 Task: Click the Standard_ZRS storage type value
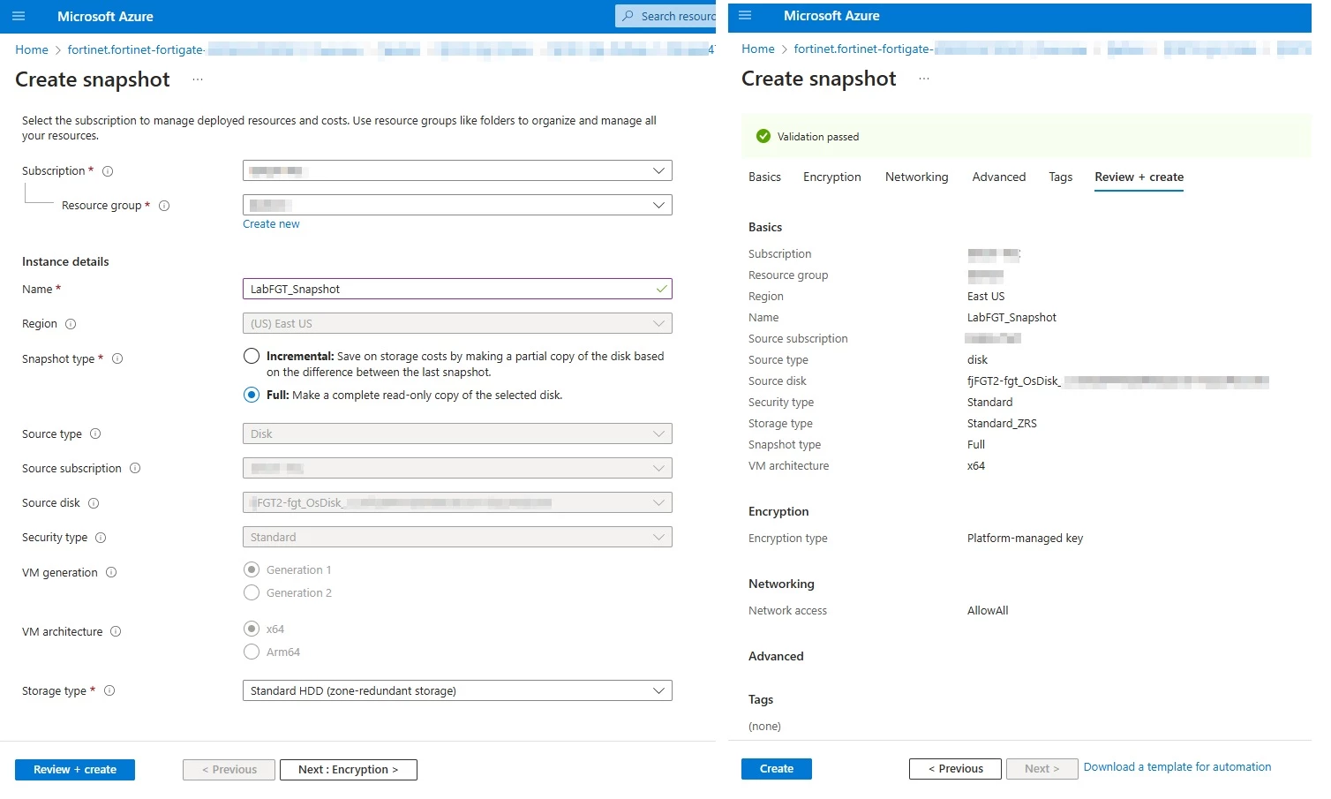[x=1002, y=424]
